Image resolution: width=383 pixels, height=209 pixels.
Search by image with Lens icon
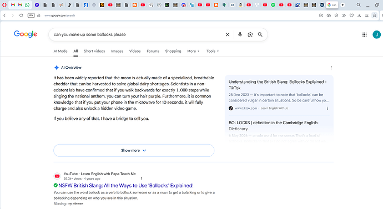click(x=250, y=34)
